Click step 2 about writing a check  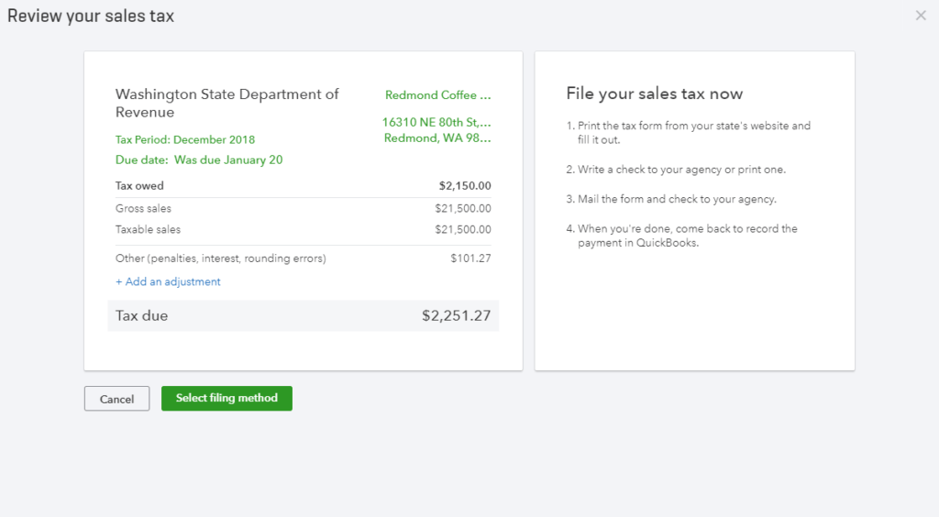tap(680, 170)
